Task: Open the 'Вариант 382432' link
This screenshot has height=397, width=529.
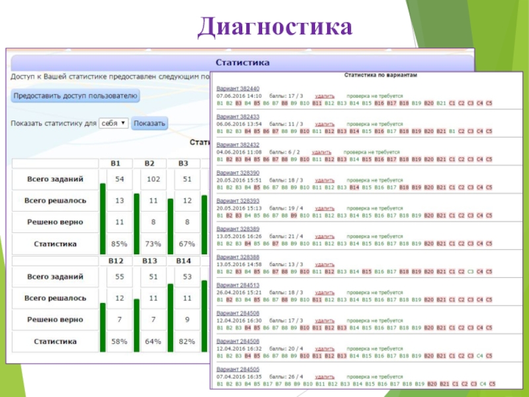Action: [238, 144]
